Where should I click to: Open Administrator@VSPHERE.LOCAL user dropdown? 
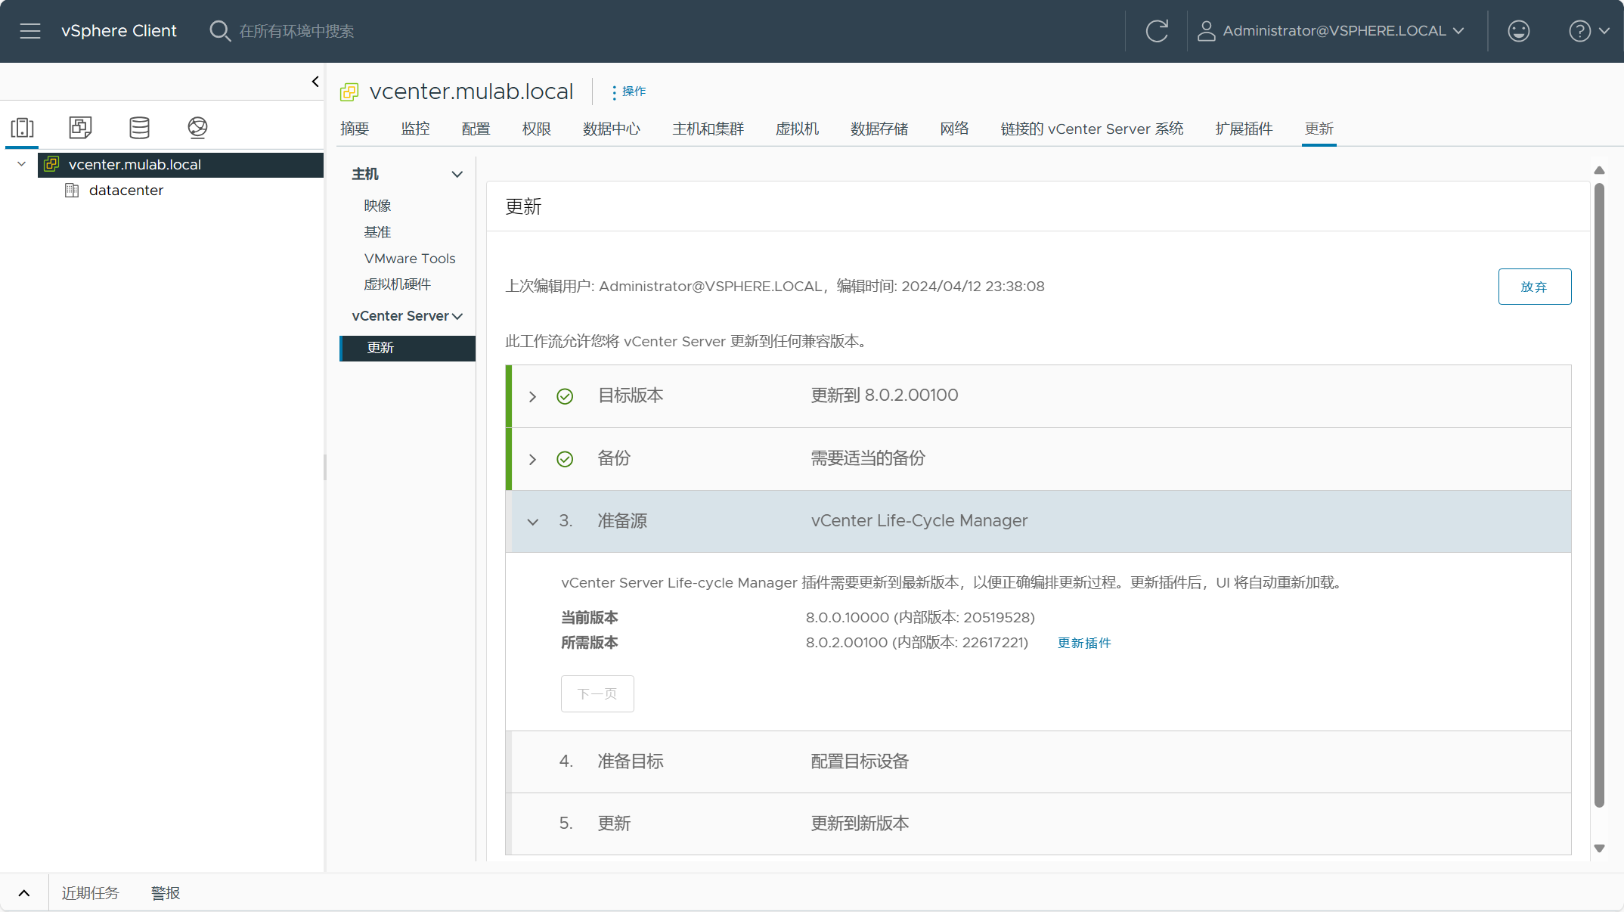1332,31
